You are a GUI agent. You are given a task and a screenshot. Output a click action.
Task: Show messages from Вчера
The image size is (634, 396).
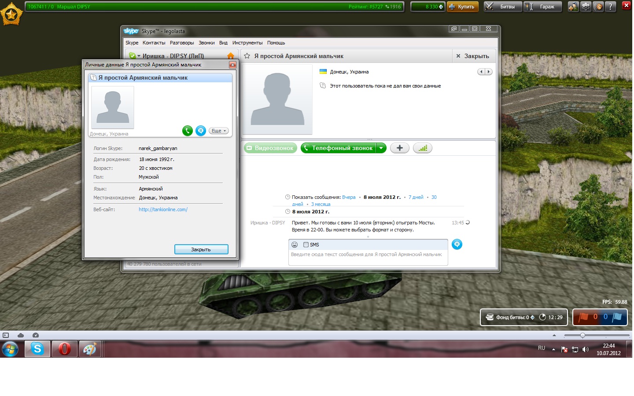(x=349, y=197)
